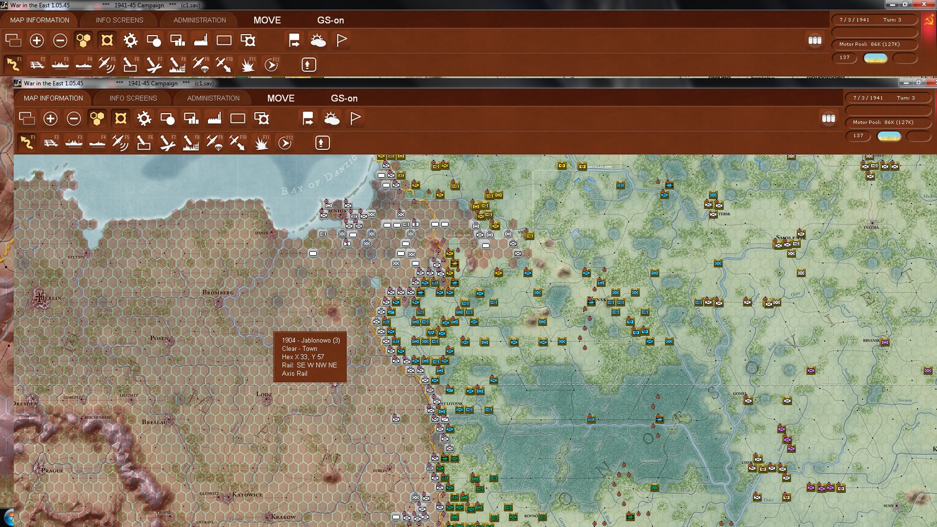
Task: Select F11 explosion icon in the front window
Action: tap(262, 142)
